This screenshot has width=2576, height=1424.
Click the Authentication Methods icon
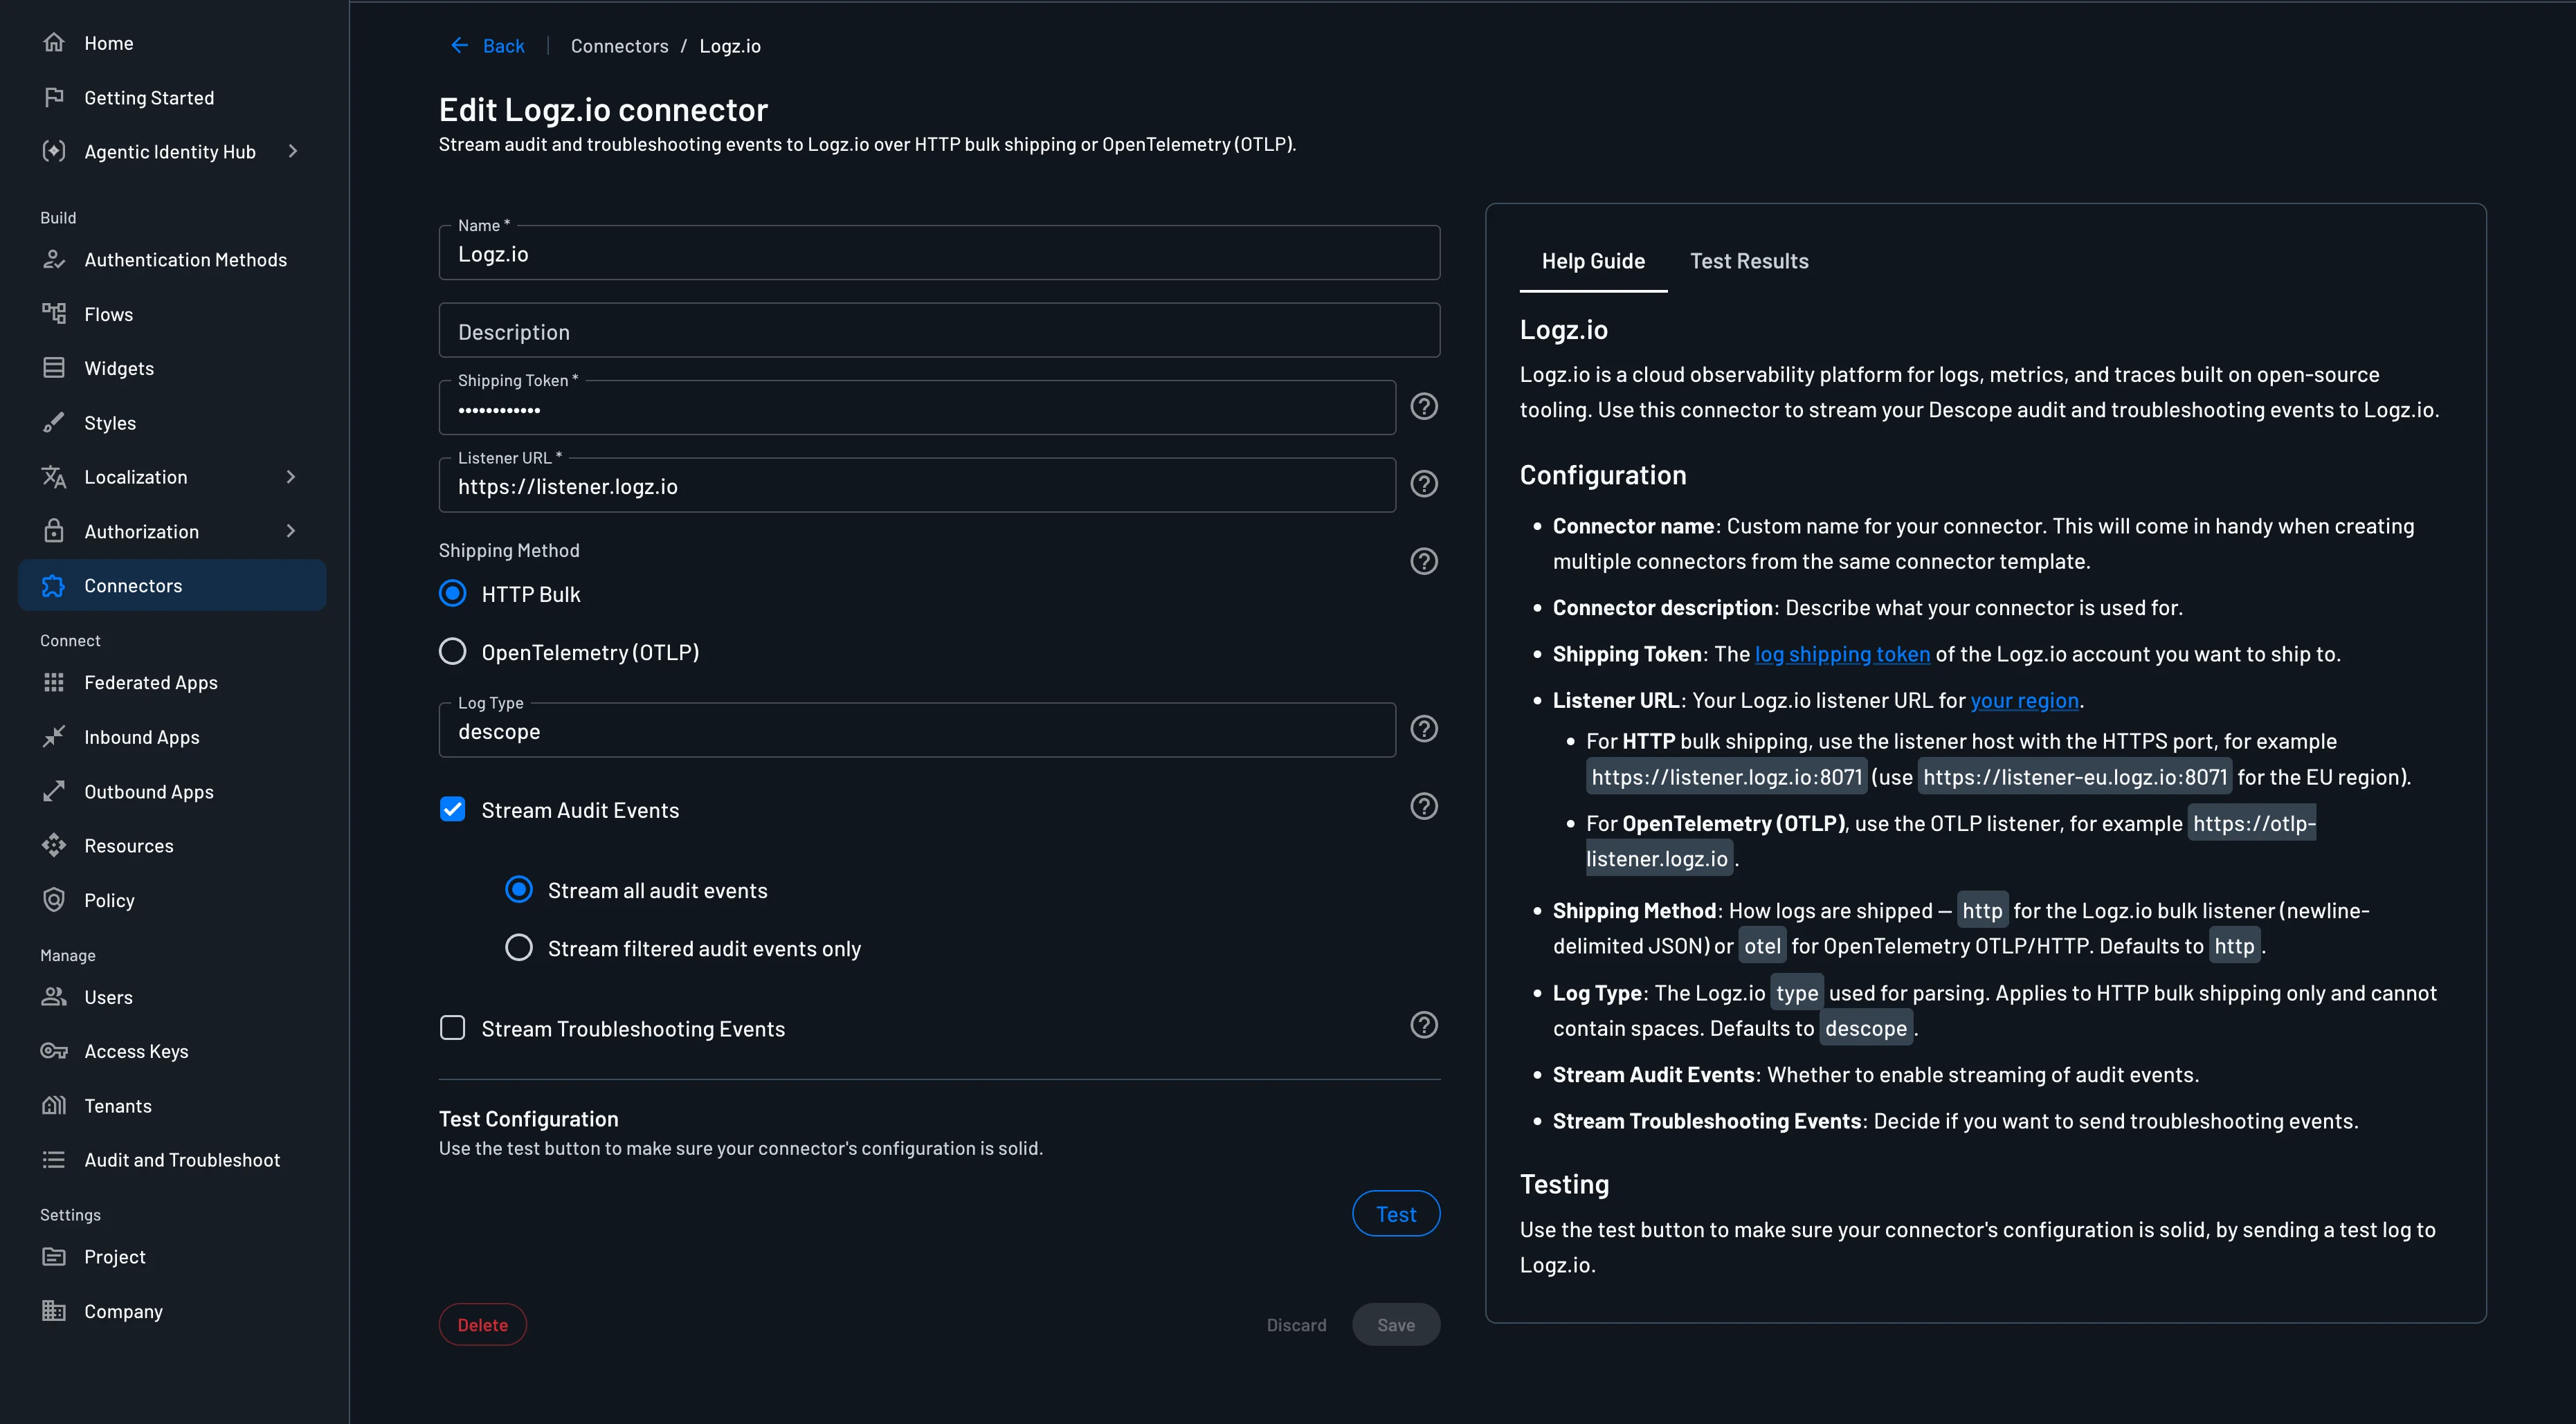[x=54, y=260]
